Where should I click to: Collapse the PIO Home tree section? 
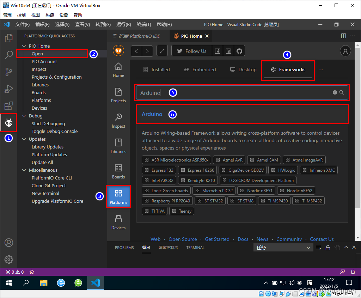[24, 46]
